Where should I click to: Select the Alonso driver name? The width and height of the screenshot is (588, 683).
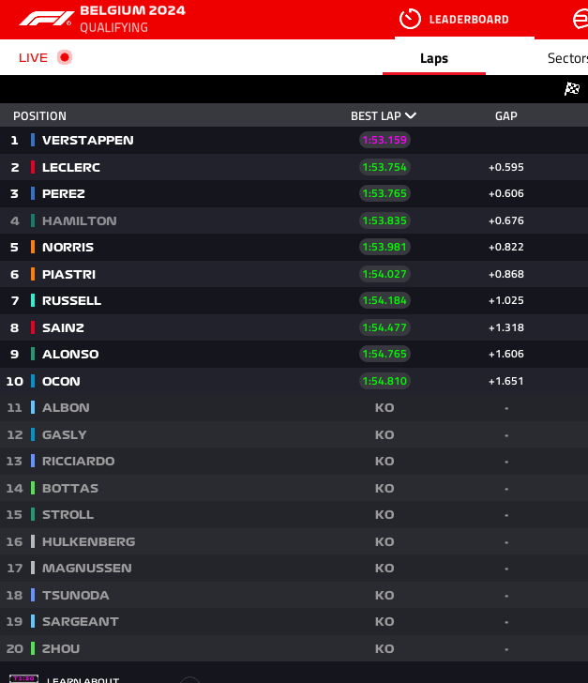[x=70, y=354]
